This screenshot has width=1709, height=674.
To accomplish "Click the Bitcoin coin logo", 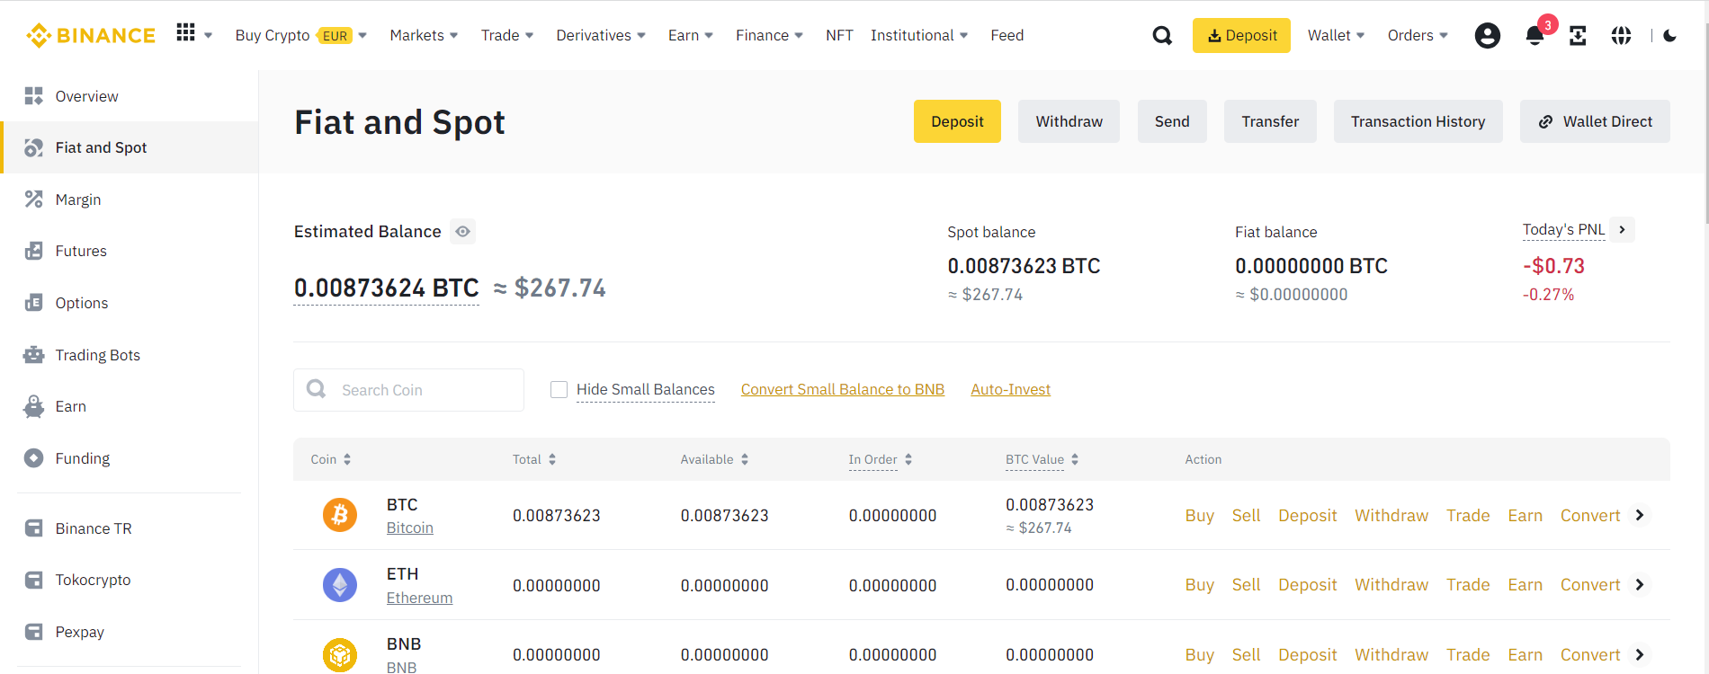I will (x=340, y=515).
